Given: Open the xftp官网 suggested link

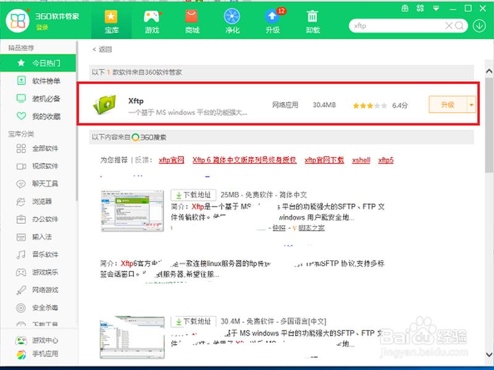Looking at the screenshot, I should (x=172, y=160).
